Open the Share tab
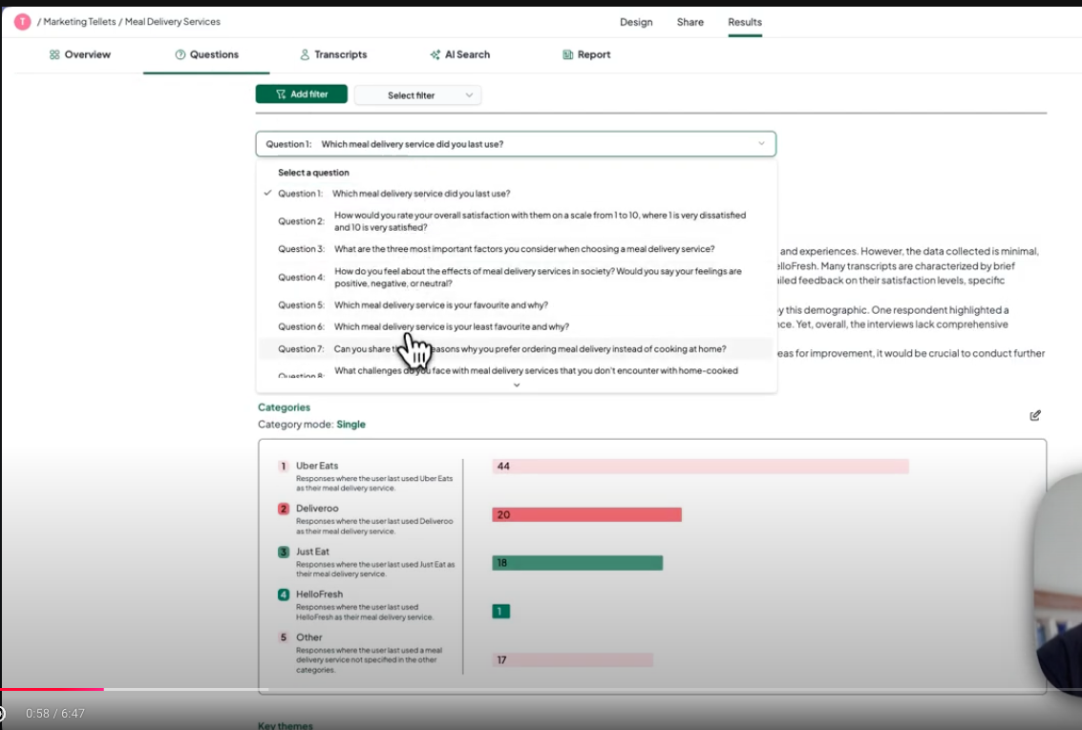This screenshot has width=1082, height=730. tap(690, 22)
